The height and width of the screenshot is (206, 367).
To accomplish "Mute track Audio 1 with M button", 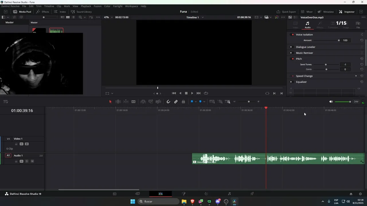I will [x=32, y=161].
